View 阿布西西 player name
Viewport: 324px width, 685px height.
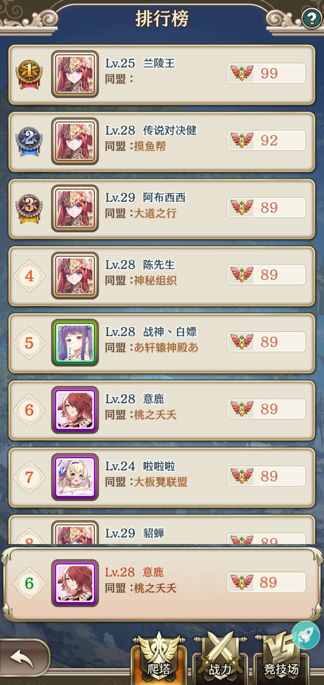164,197
